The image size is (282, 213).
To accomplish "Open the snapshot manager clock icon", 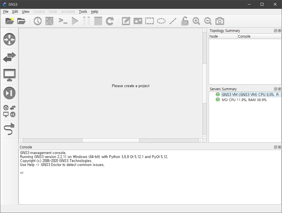I will pyautogui.click(x=38, y=21).
